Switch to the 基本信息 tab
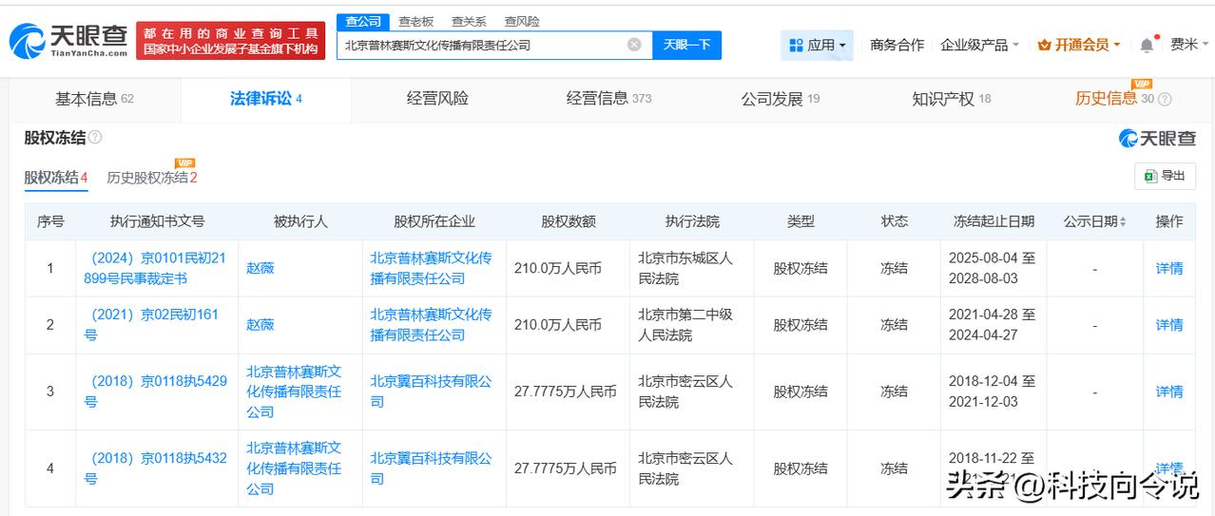This screenshot has width=1215, height=516. tap(94, 99)
